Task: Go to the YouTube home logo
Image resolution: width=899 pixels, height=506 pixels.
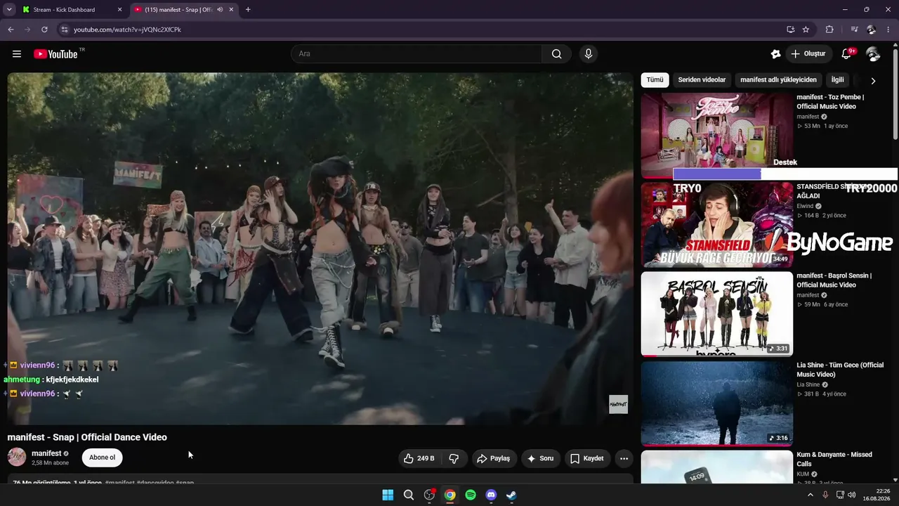Action: tap(55, 54)
